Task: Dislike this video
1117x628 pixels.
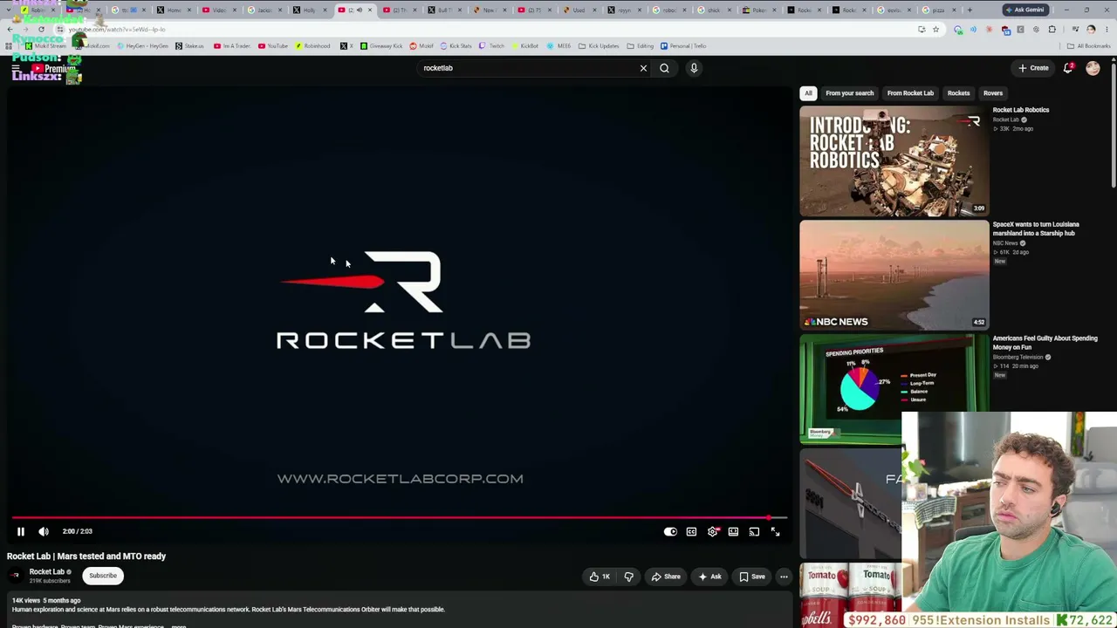Action: pyautogui.click(x=628, y=577)
